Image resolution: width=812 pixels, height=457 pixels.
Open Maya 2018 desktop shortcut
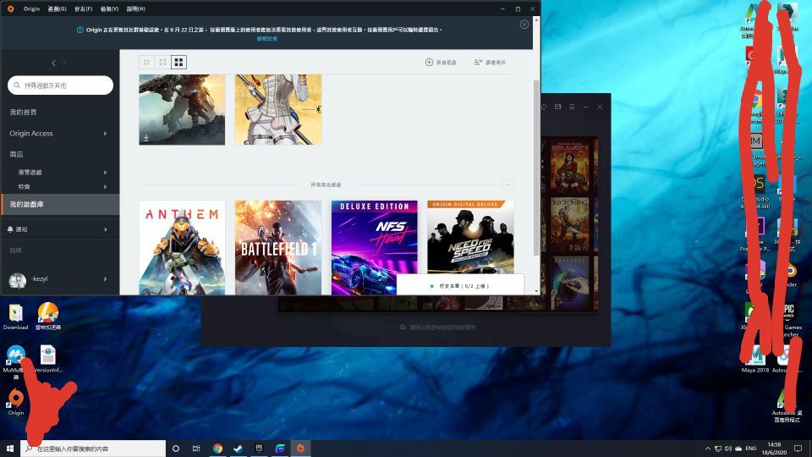755,359
